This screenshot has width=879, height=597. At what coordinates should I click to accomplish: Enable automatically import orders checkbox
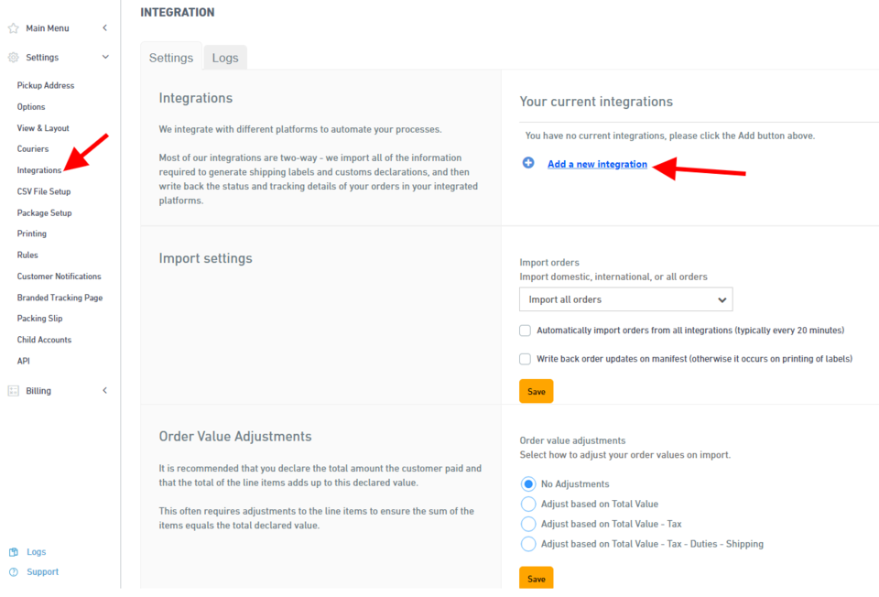526,331
